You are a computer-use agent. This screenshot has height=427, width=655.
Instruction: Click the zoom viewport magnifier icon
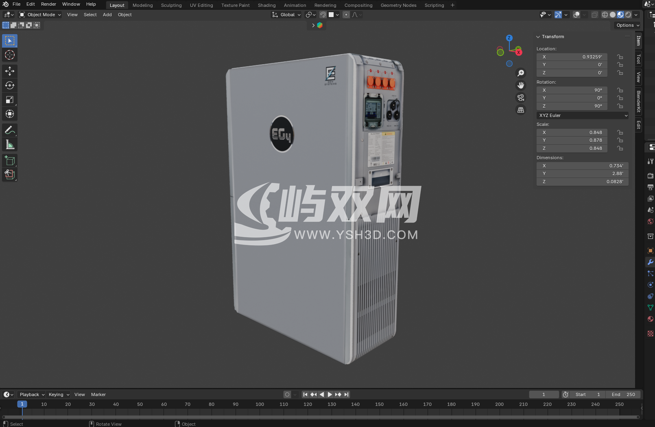[521, 73]
